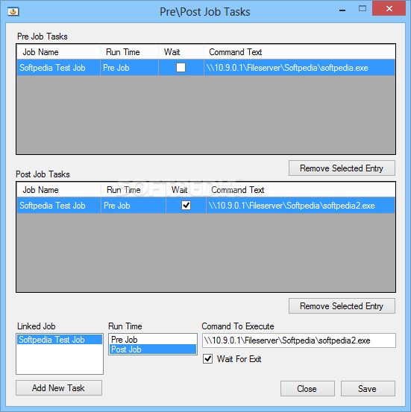Click the Close button at the bottom
The width and height of the screenshot is (411, 412).
(x=307, y=389)
